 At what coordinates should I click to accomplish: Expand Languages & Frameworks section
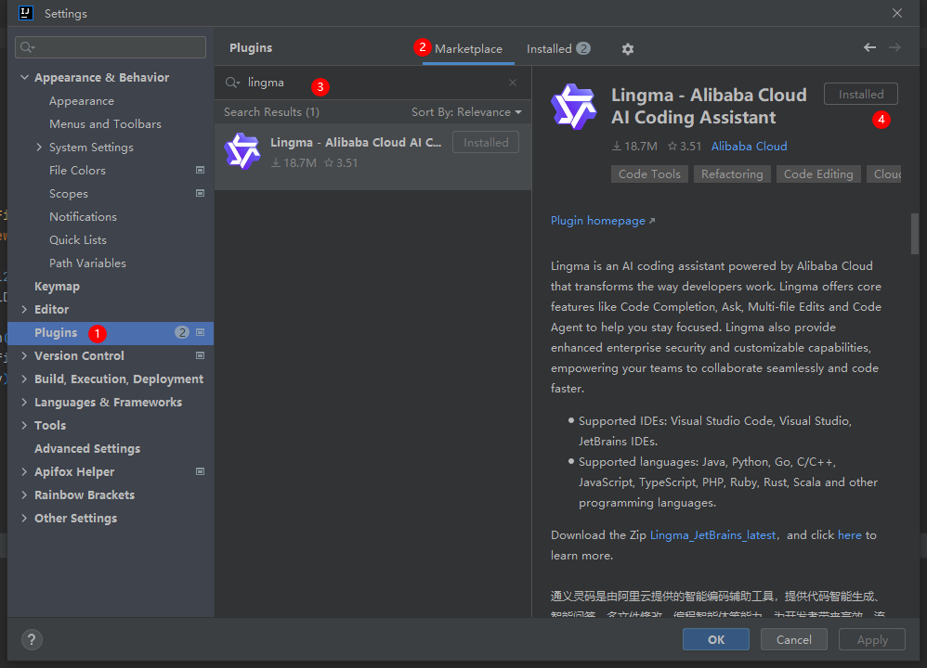24,403
